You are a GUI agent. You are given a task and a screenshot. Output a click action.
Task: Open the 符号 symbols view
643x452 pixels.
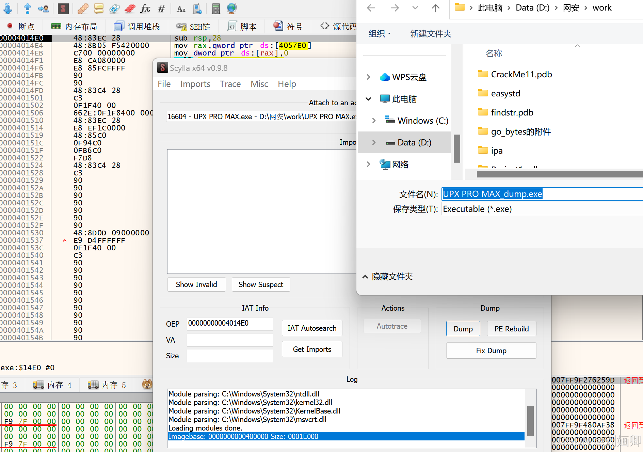pyautogui.click(x=288, y=26)
